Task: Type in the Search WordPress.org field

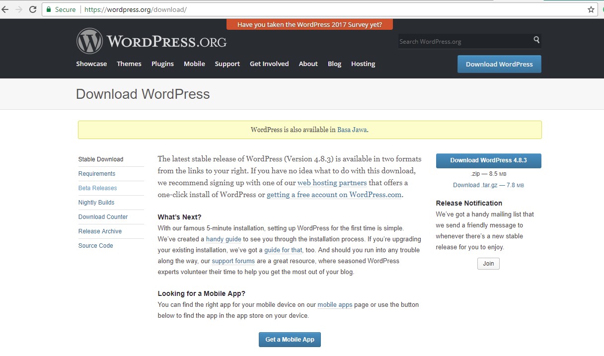Action: pyautogui.click(x=464, y=41)
